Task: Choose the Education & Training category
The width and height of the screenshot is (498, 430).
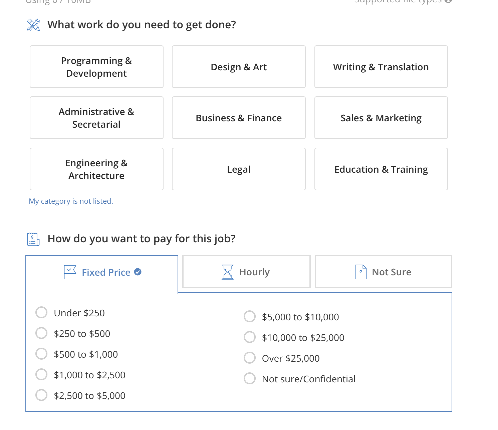Action: (381, 169)
